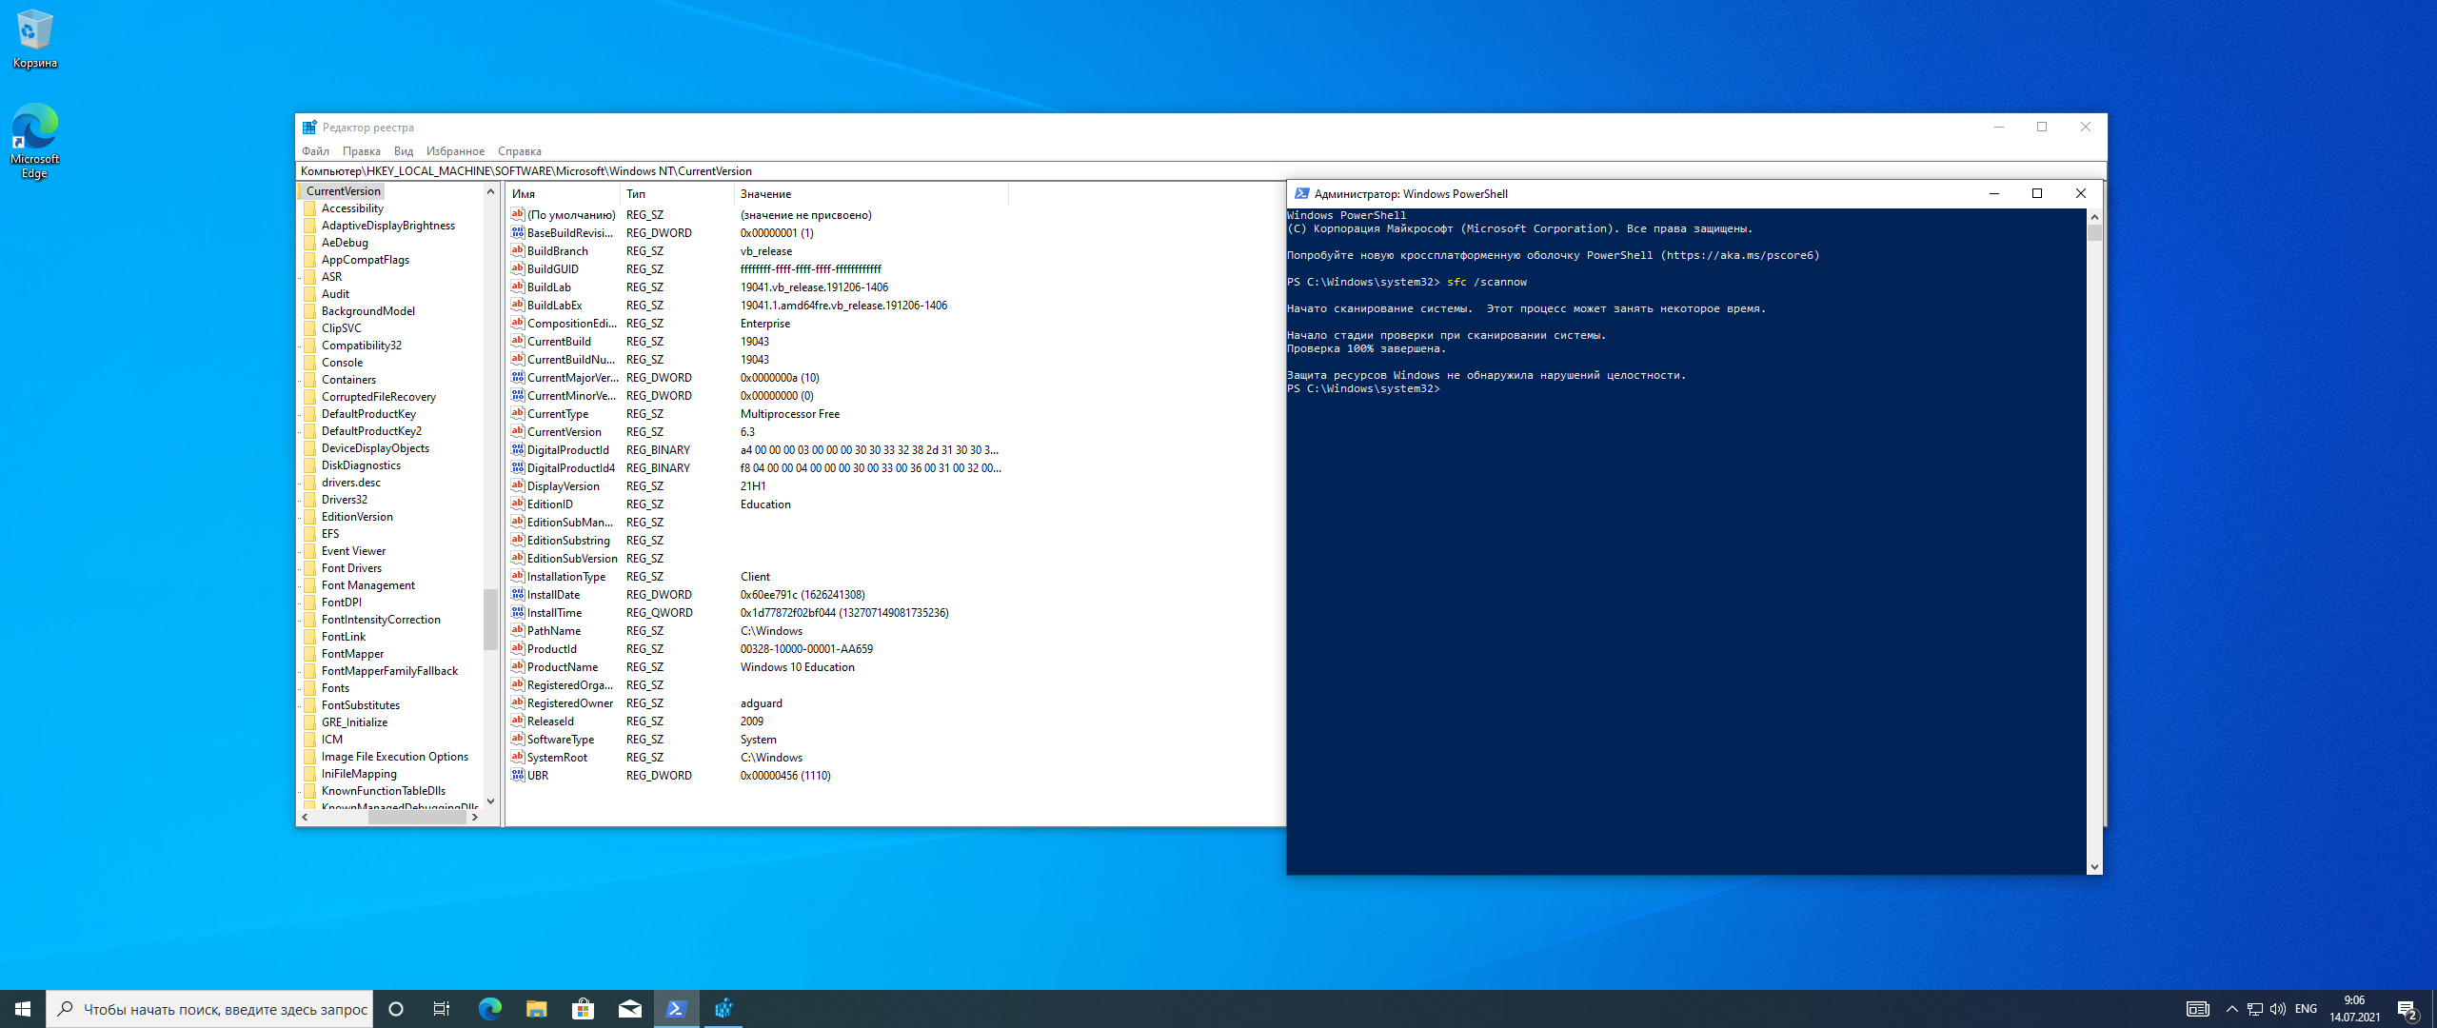Image resolution: width=2437 pixels, height=1028 pixels.
Task: Click the 'Windows 10 Education' value
Action: point(798,667)
